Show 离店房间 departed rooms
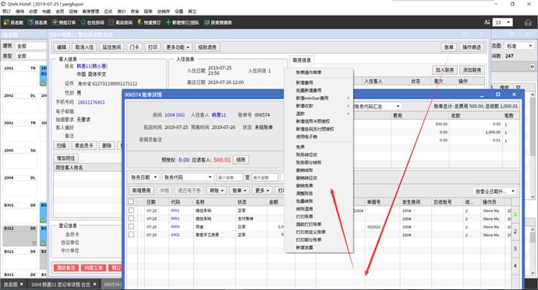This screenshot has height=290, width=538. click(x=121, y=23)
